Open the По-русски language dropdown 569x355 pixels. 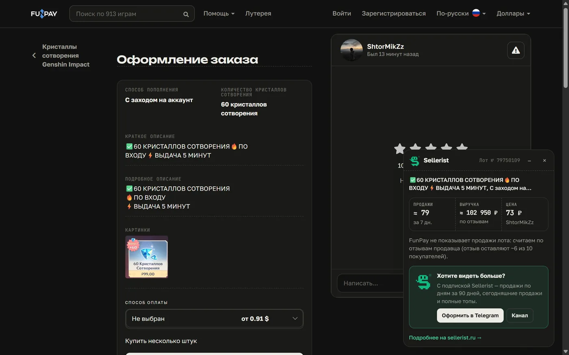click(x=461, y=13)
